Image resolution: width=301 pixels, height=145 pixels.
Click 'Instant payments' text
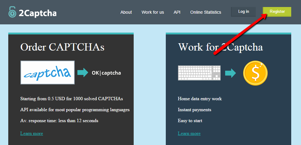point(195,110)
